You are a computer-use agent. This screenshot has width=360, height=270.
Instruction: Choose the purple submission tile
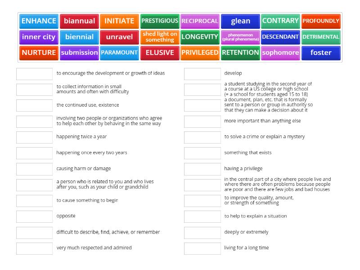point(79,53)
